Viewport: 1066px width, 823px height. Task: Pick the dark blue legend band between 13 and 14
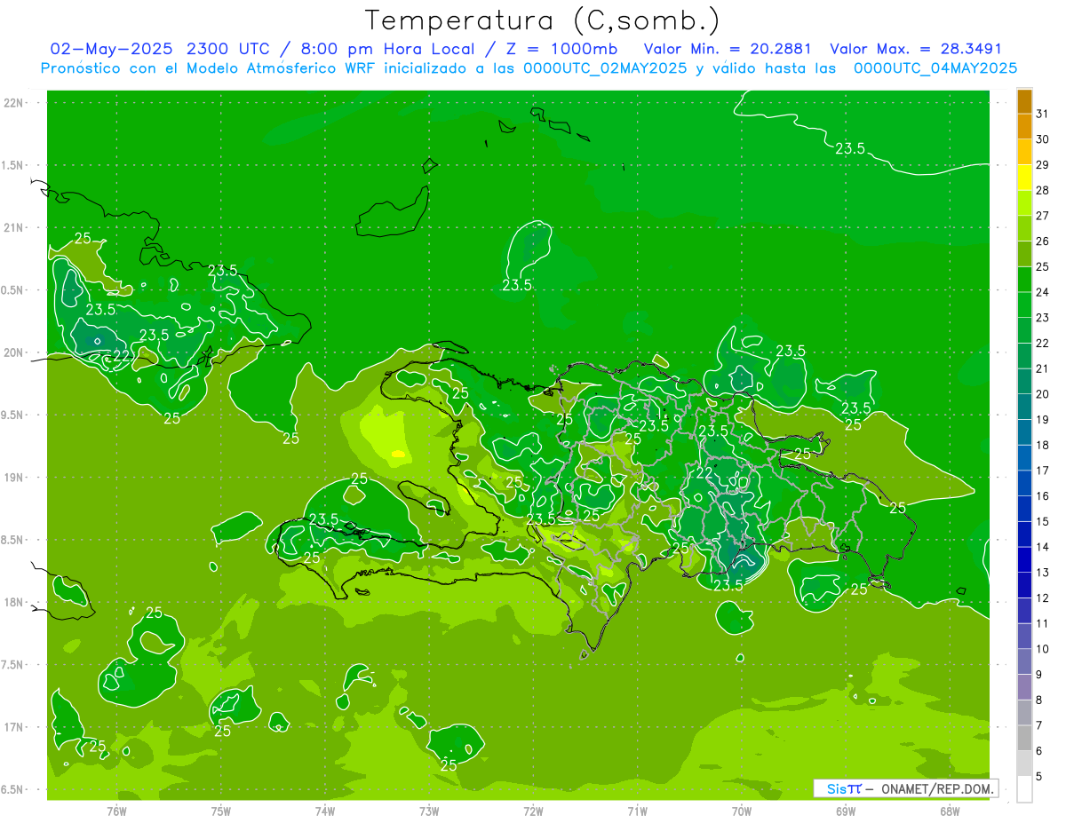click(1024, 560)
